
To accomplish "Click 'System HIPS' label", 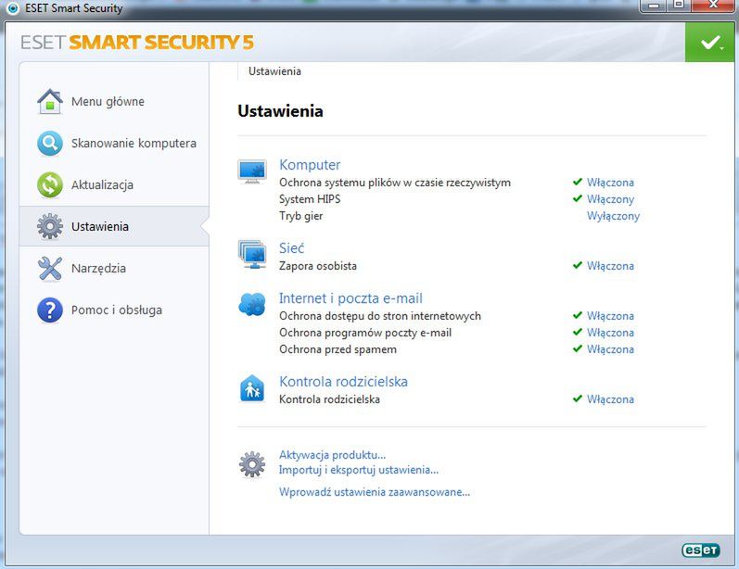I will coord(310,199).
